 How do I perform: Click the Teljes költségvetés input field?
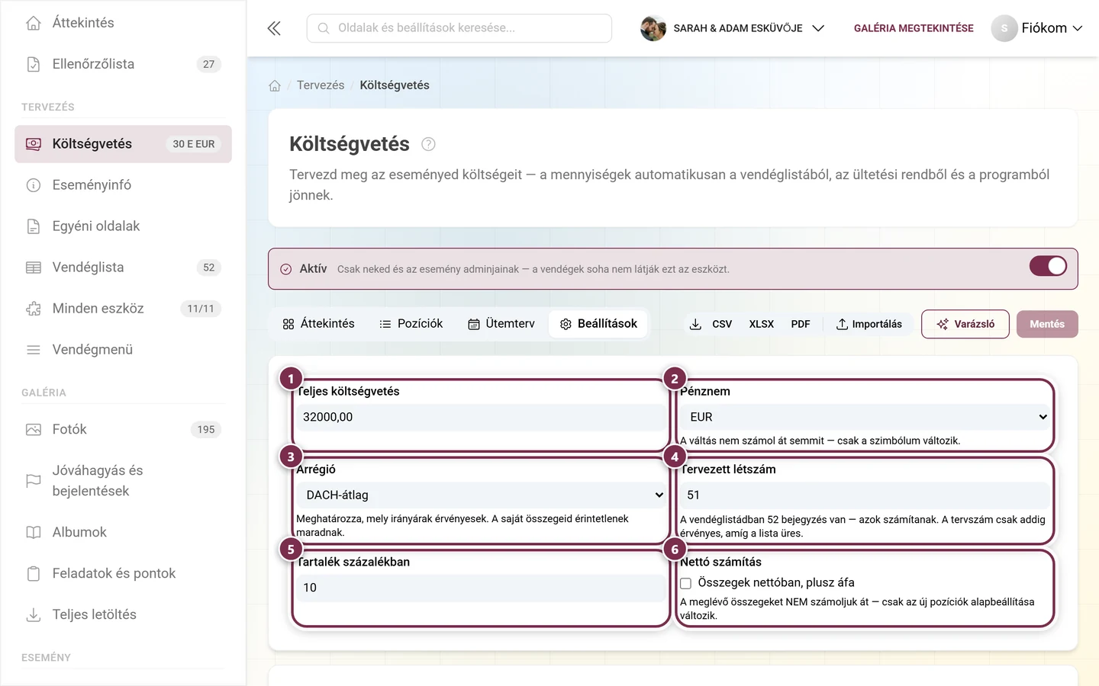[x=482, y=417]
